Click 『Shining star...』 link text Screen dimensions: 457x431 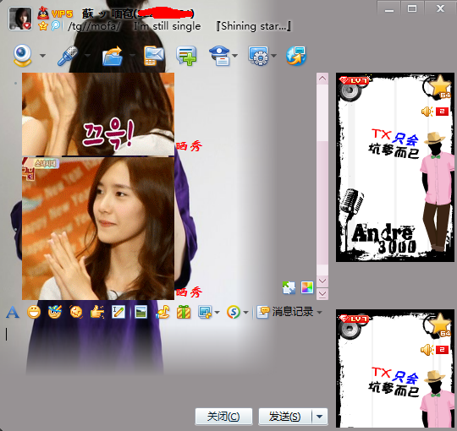pyautogui.click(x=253, y=26)
